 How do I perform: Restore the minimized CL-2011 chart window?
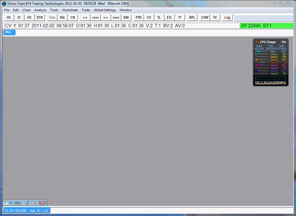(x=28, y=203)
